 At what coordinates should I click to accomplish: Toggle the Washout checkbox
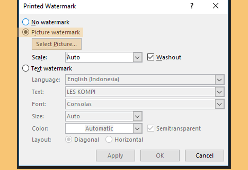(x=151, y=57)
